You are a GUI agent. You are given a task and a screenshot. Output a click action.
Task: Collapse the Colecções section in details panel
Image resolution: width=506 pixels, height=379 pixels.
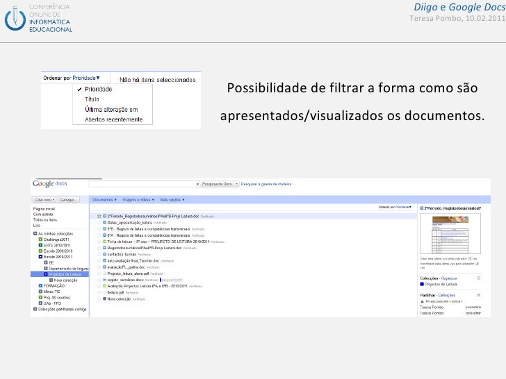(x=479, y=278)
